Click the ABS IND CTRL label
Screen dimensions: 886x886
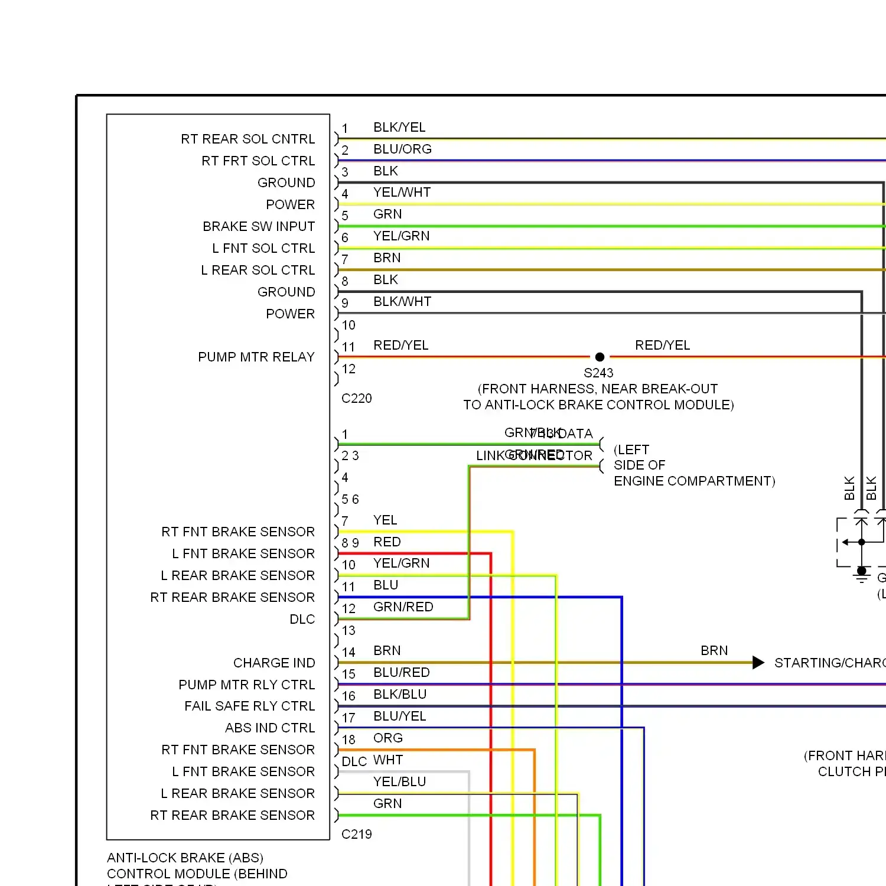click(x=270, y=728)
